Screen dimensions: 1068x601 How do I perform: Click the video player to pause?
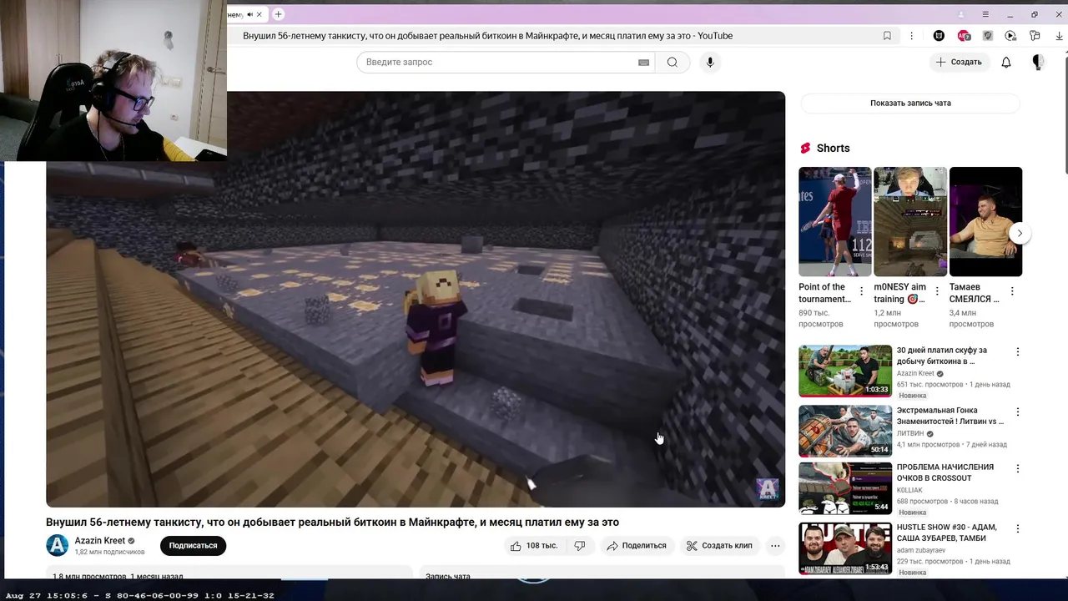[x=416, y=299]
